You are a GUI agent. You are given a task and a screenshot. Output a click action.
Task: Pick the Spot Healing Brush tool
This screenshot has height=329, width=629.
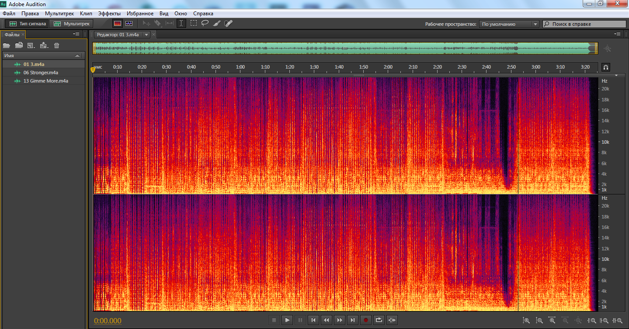pos(228,24)
